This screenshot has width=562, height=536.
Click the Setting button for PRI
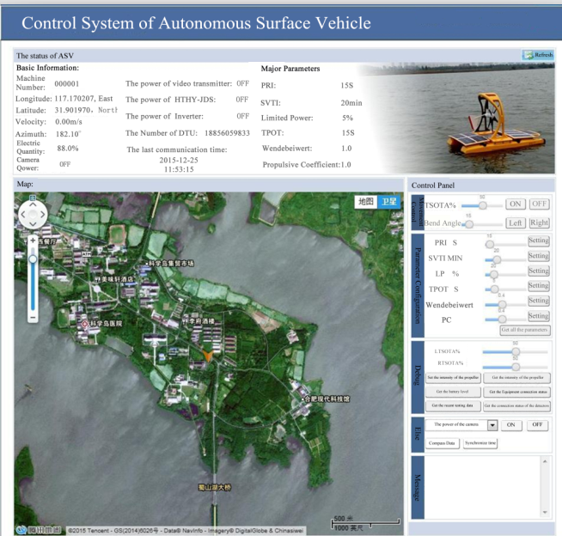(x=538, y=241)
